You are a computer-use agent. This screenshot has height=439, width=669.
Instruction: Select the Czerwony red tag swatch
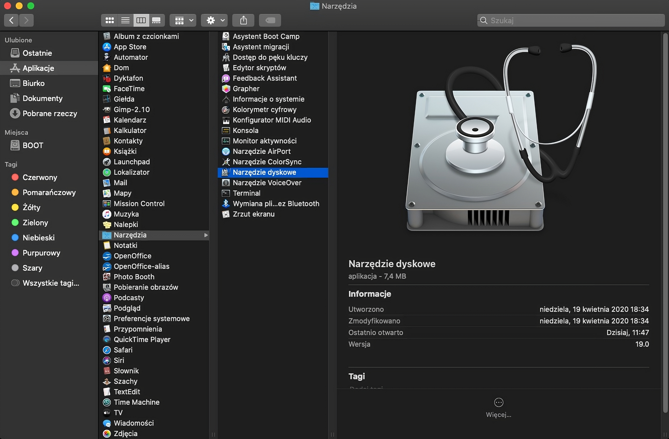[x=15, y=177]
